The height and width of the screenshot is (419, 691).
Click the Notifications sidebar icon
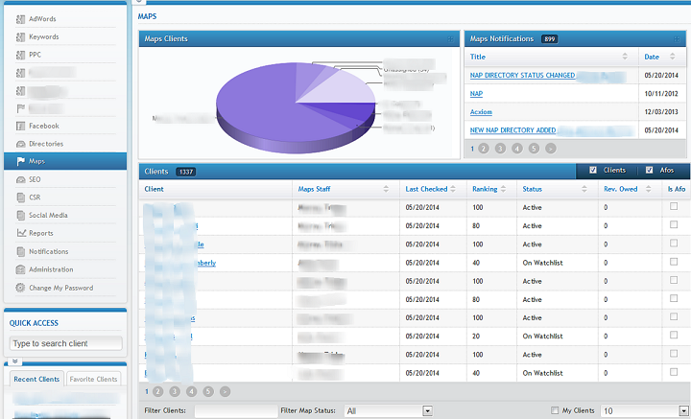pyautogui.click(x=20, y=252)
